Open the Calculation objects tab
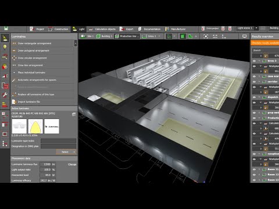 [x=102, y=29]
